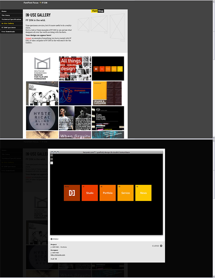Open Free Downloads menu item
215x278 pixels.
click(x=8, y=32)
